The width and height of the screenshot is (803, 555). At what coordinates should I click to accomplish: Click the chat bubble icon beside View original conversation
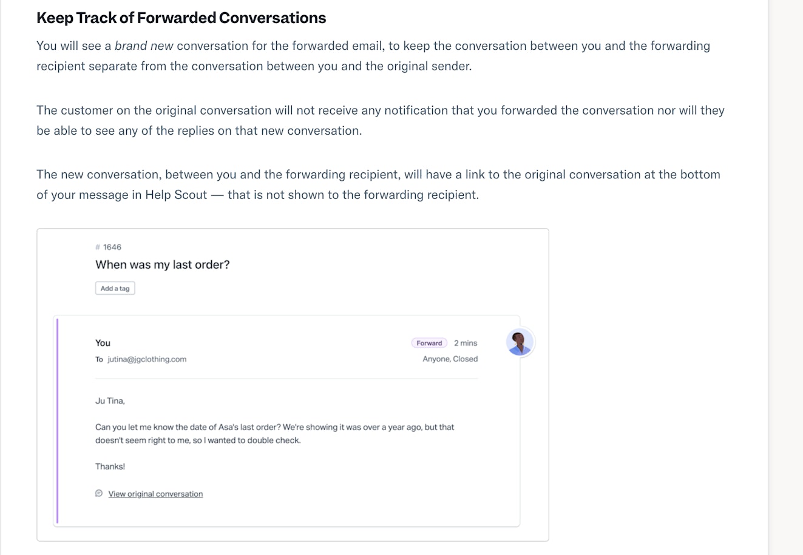(99, 494)
